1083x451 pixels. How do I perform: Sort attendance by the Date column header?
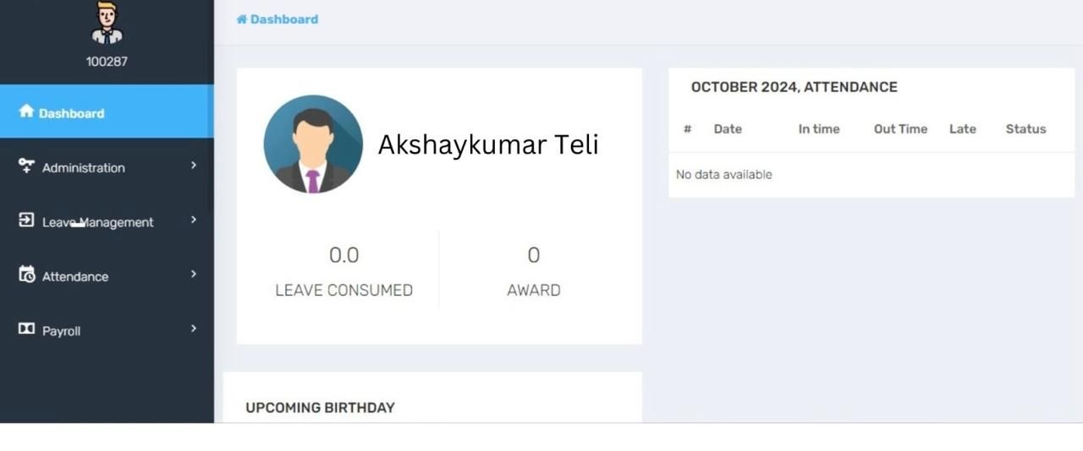(x=728, y=129)
